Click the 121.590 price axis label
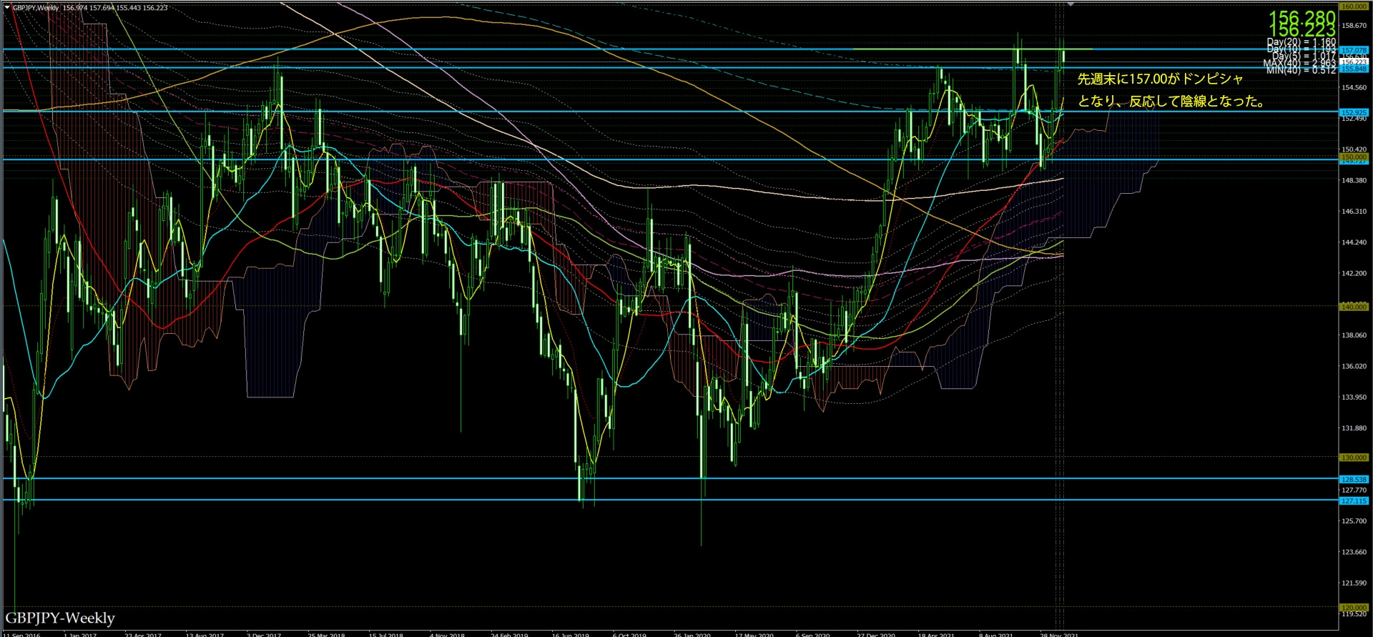1373x637 pixels. click(1354, 583)
